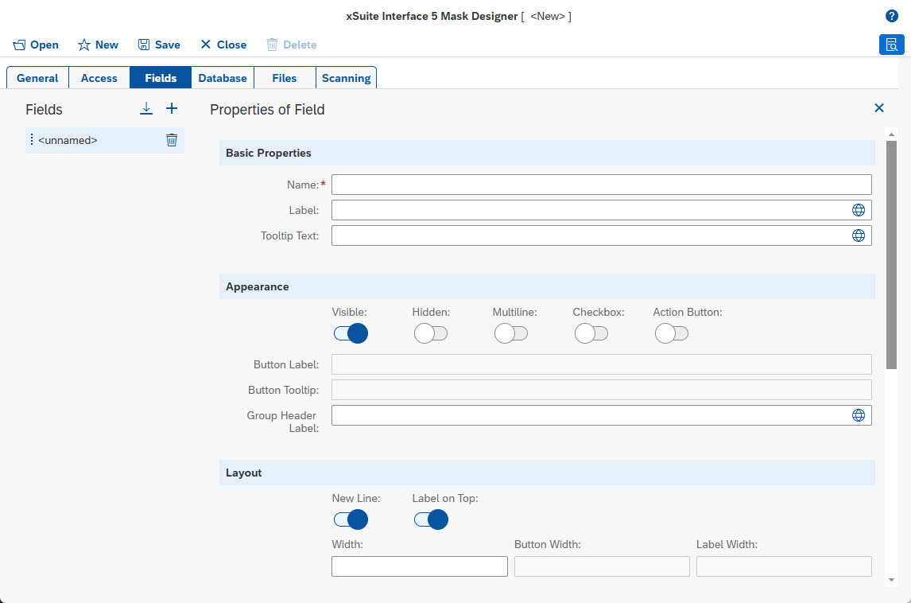
Task: Open the Scanning tab
Action: click(x=346, y=78)
